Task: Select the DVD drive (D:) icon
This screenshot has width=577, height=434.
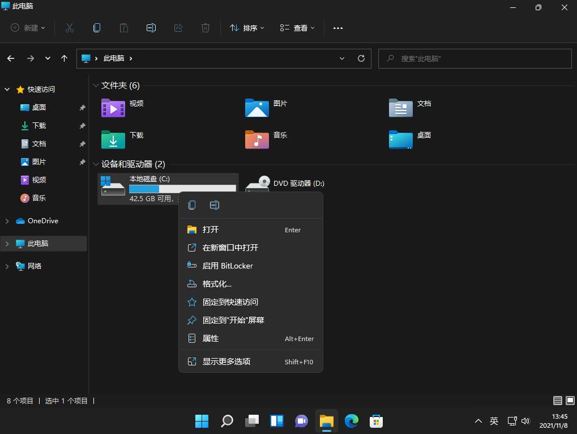Action: click(x=258, y=184)
